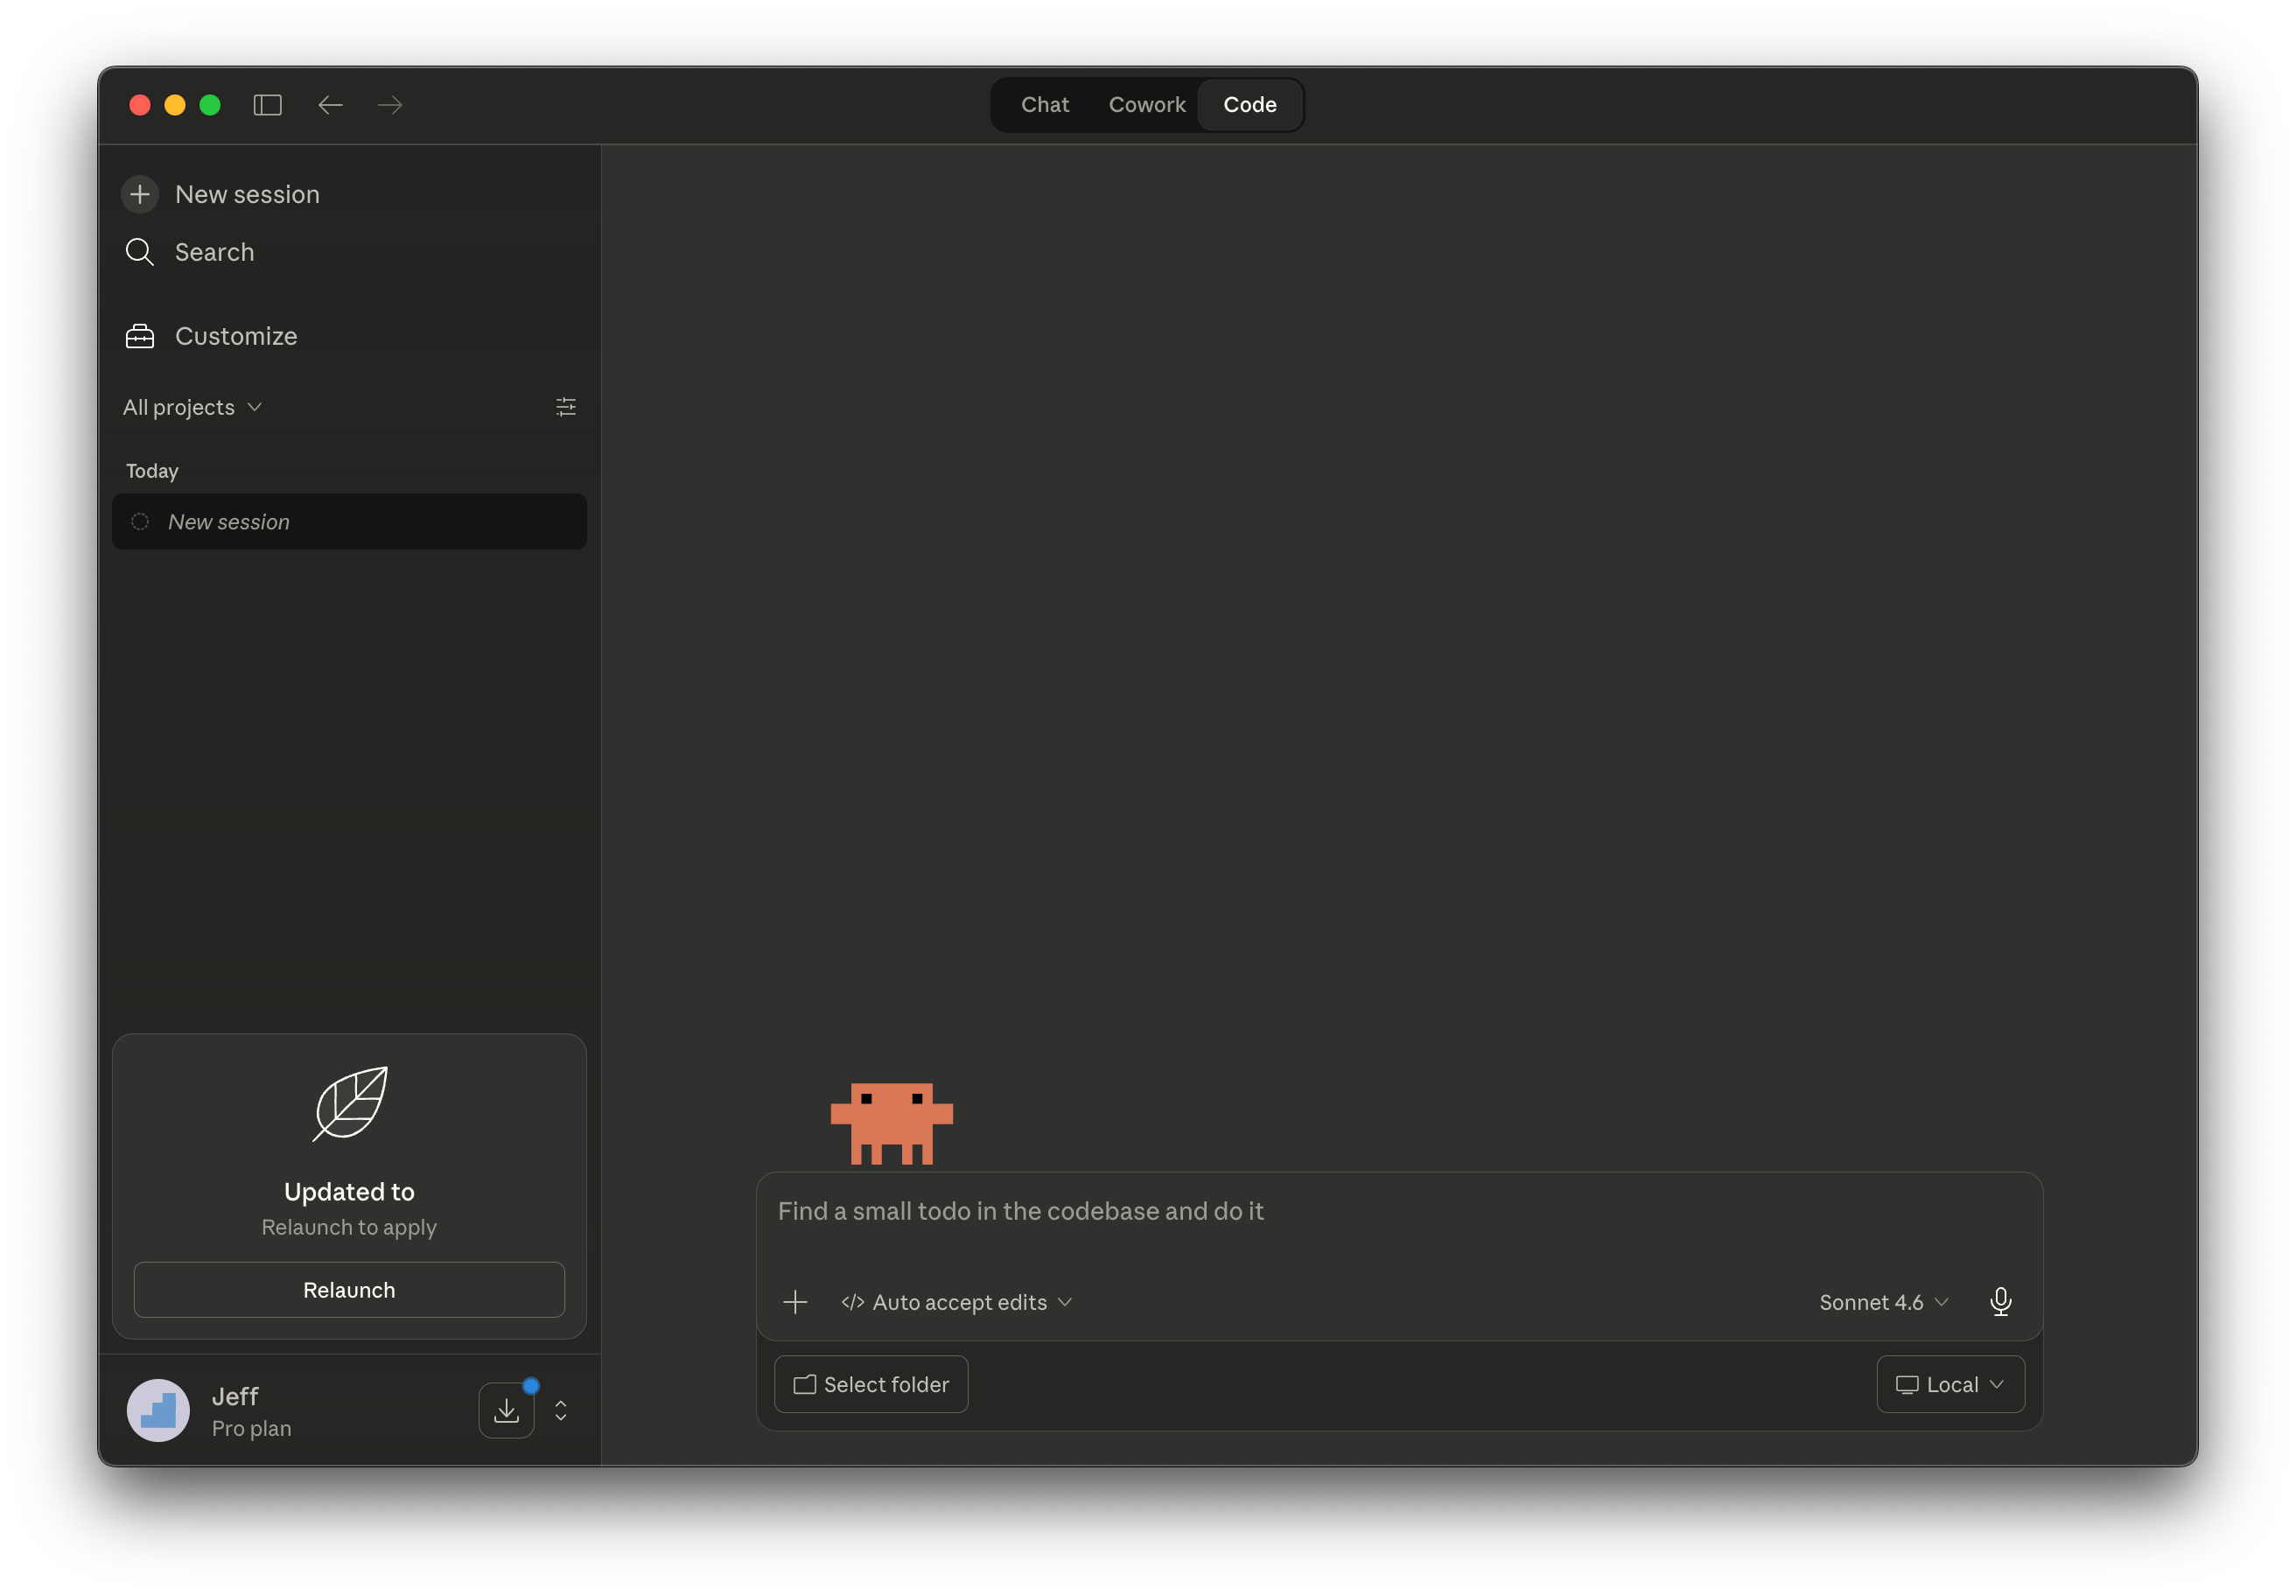The image size is (2296, 1596).
Task: Switch to the Chat tab
Action: pyautogui.click(x=1044, y=105)
